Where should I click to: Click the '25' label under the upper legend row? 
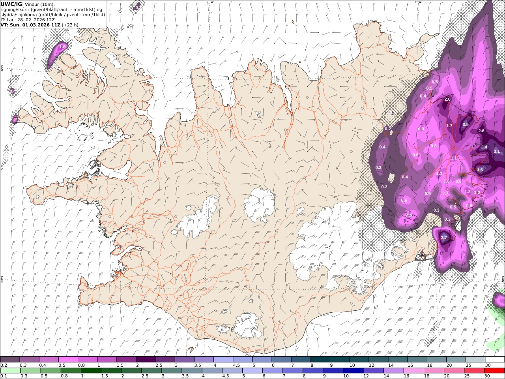pyautogui.click(x=468, y=365)
